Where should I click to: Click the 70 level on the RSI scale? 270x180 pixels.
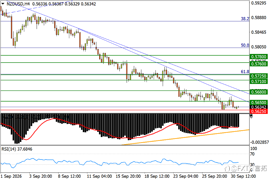(252, 154)
